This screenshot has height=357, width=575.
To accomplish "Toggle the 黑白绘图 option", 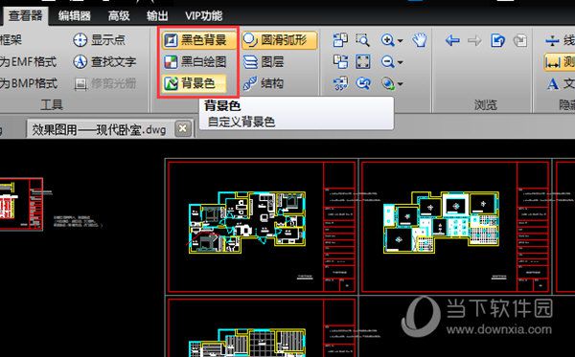I will (195, 62).
